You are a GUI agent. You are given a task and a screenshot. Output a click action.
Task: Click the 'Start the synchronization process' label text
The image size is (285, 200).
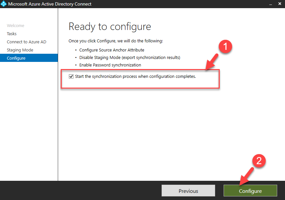(135, 77)
